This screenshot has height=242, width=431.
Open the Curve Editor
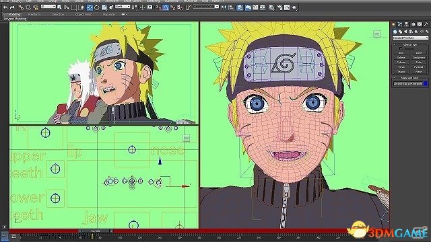point(255,7)
